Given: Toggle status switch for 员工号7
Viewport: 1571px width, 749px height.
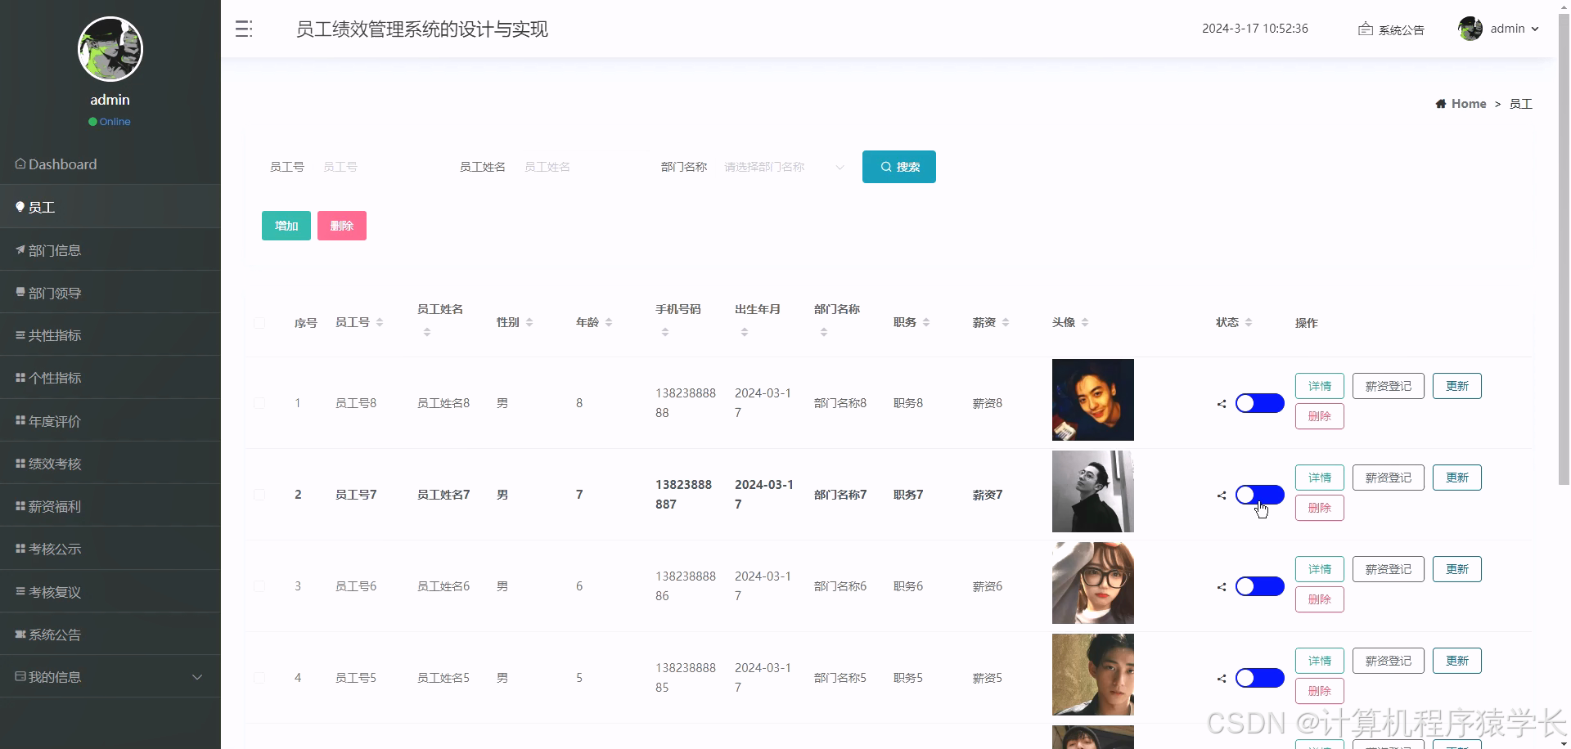Looking at the screenshot, I should (1260, 495).
